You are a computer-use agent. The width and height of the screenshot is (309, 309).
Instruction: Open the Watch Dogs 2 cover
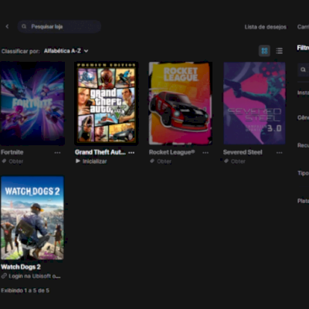point(32,218)
